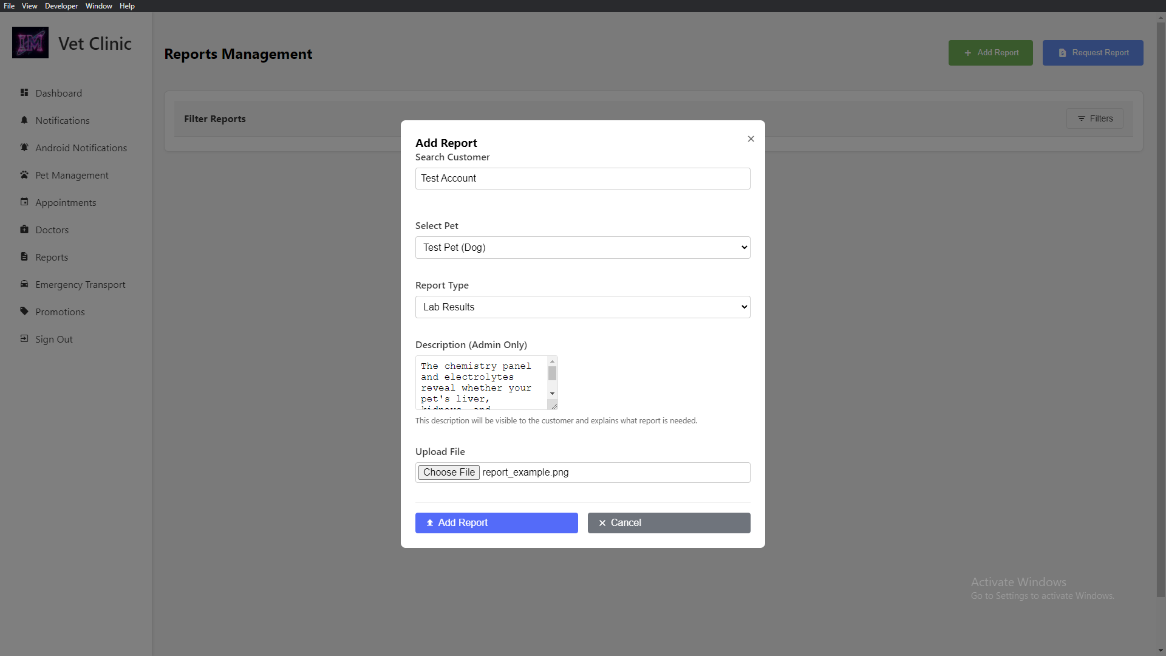
Task: Submit the report with Add Report button
Action: click(x=496, y=522)
